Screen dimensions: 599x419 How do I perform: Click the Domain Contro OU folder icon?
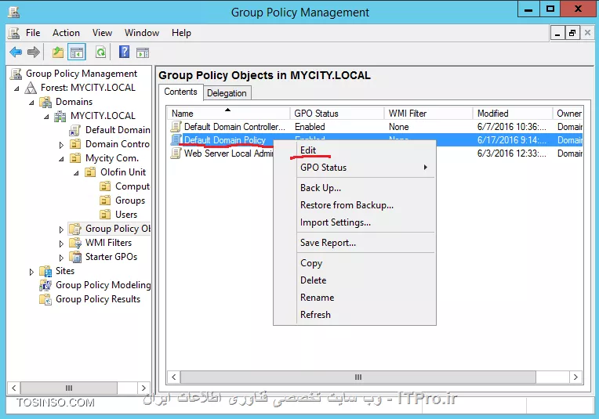point(75,144)
